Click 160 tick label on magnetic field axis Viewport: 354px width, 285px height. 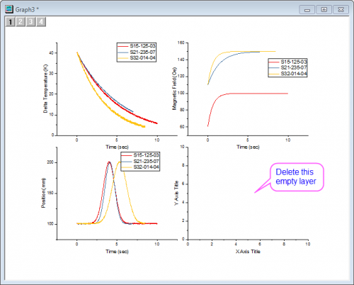(181, 43)
